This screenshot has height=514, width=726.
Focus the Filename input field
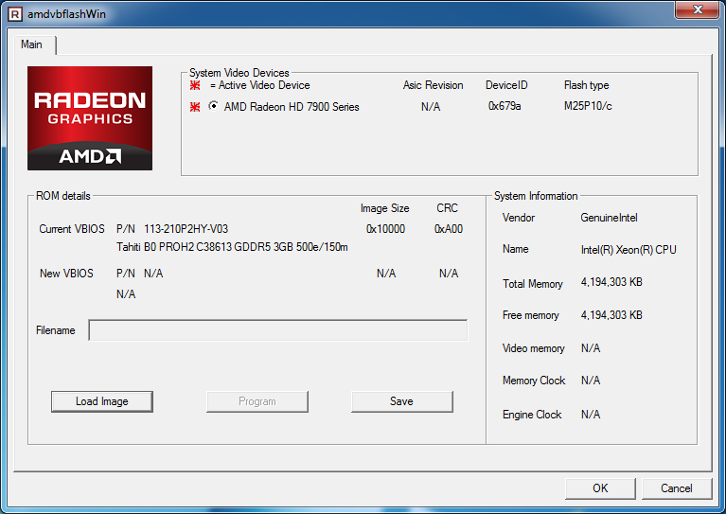point(277,330)
